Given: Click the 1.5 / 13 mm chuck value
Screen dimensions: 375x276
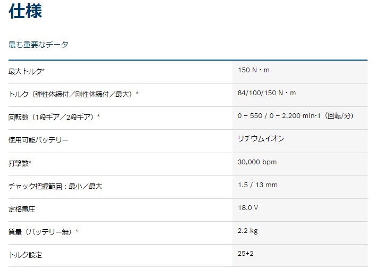Looking at the screenshot, I should (257, 185).
